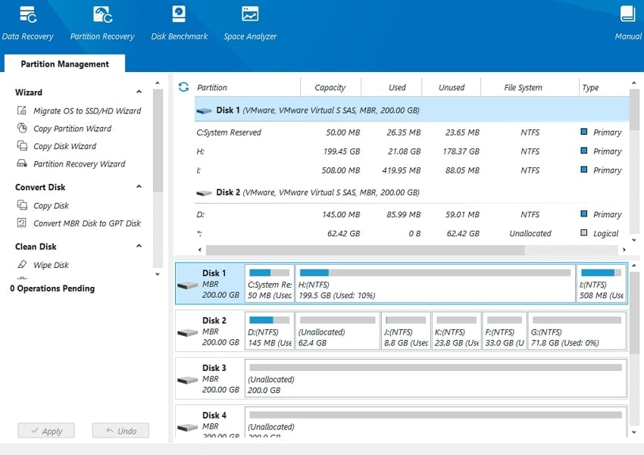Open Disk Benchmark
The width and height of the screenshot is (644, 455).
(179, 23)
